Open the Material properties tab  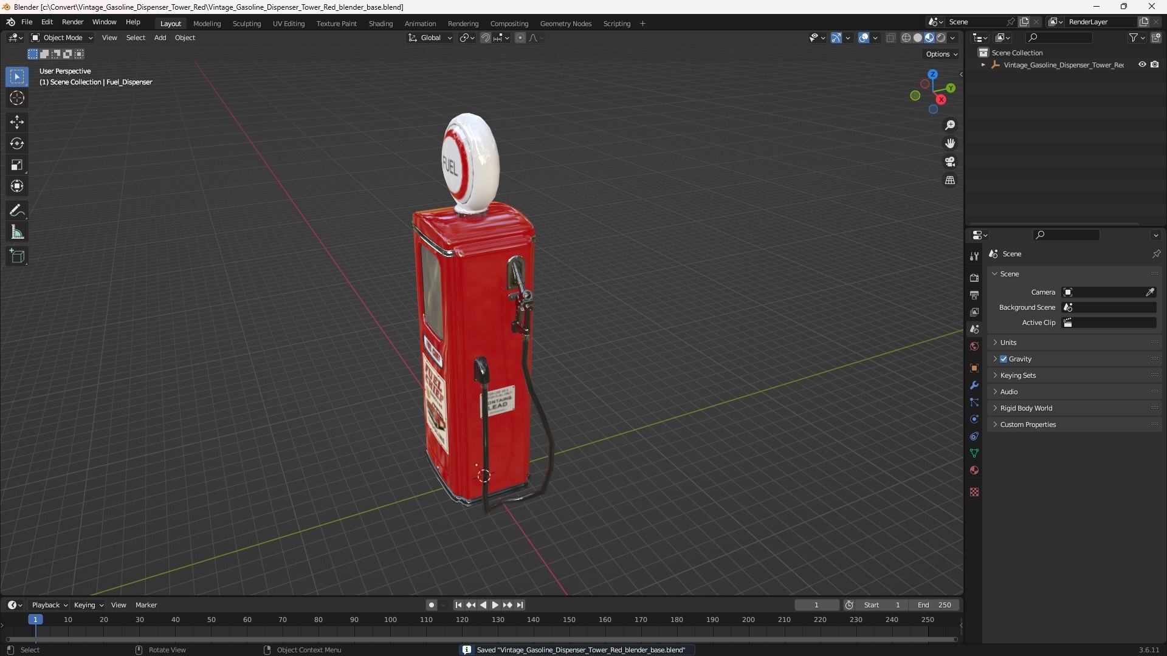[x=974, y=470]
